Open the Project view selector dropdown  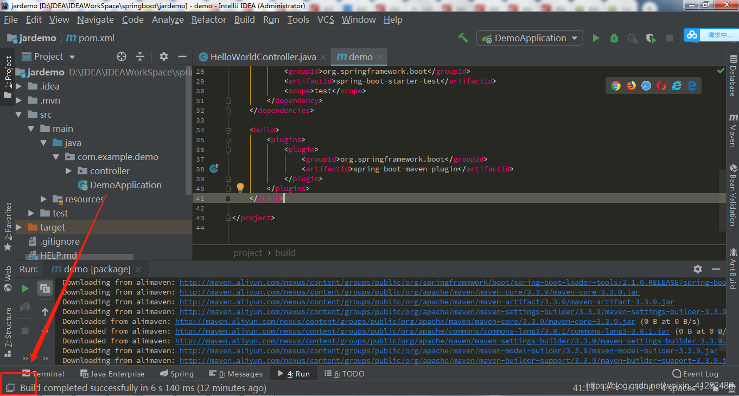(x=49, y=56)
